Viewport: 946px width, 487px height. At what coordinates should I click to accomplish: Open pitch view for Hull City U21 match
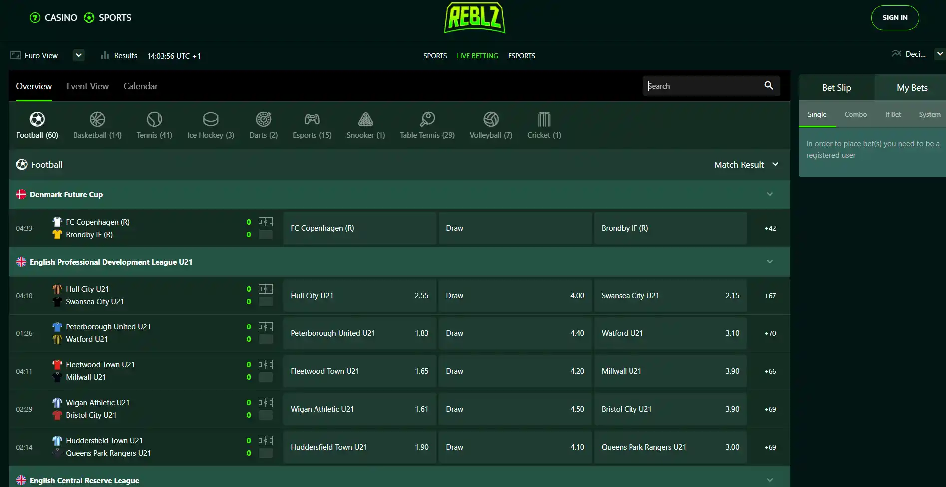[265, 289]
